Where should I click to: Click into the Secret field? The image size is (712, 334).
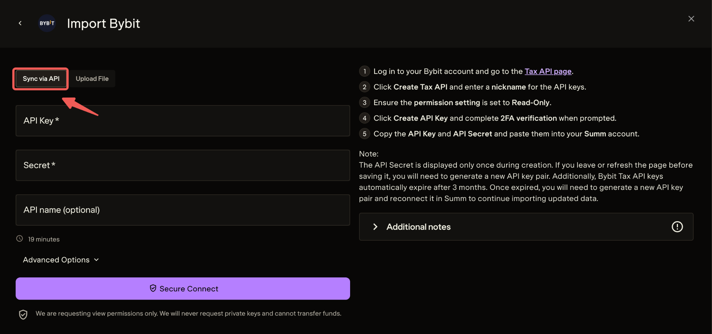[183, 165]
